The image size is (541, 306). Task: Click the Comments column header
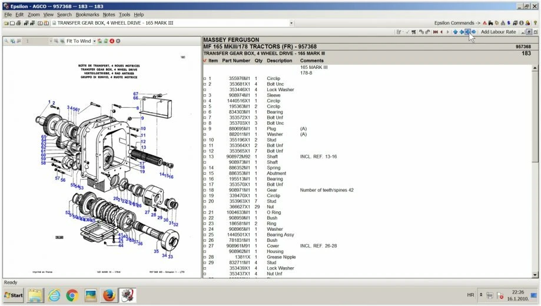point(311,61)
